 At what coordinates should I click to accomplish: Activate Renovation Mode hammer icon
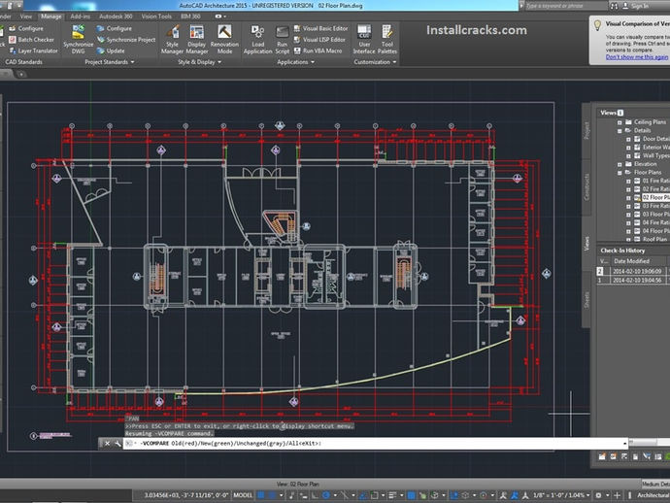(x=224, y=39)
